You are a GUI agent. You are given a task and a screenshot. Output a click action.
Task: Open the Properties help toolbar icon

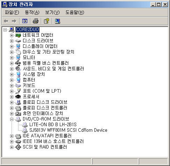coord(47,21)
